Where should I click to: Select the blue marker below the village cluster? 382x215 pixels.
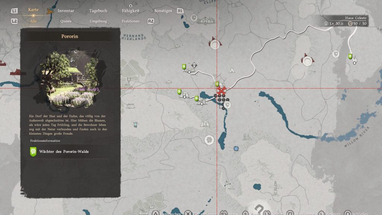pos(236,149)
